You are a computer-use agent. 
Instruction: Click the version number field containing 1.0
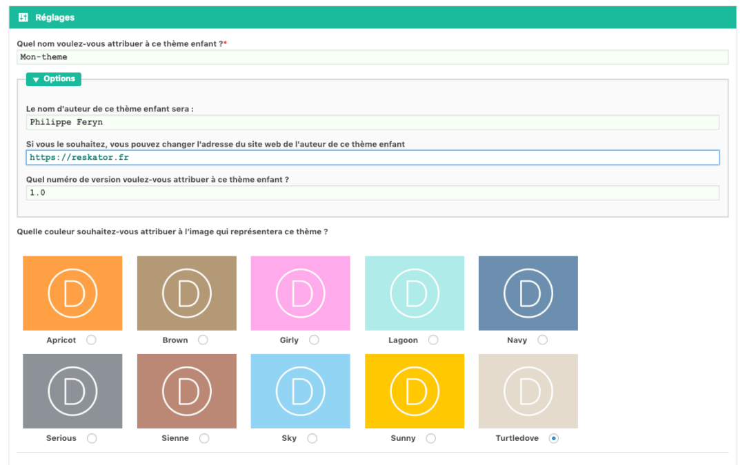pos(372,193)
